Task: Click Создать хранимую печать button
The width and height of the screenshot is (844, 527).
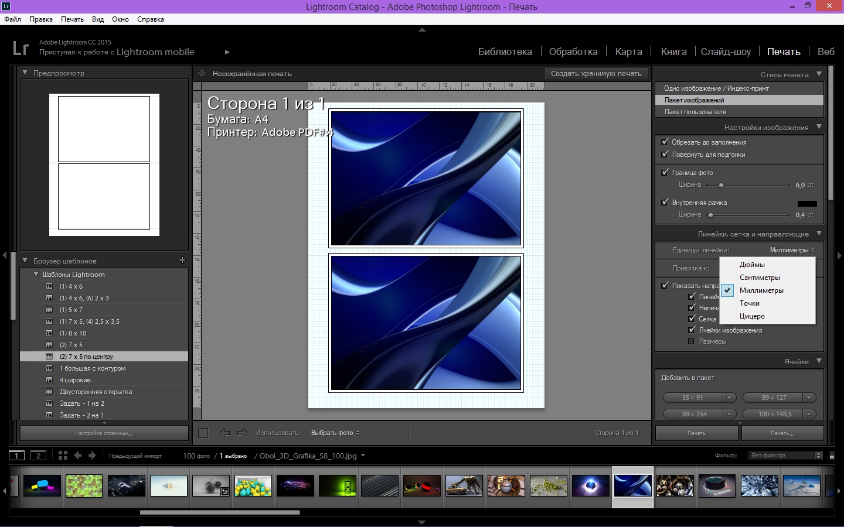Action: (x=596, y=74)
